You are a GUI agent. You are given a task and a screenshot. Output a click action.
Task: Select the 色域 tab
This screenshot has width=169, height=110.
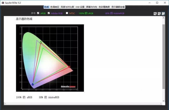pyautogui.click(x=47, y=7)
